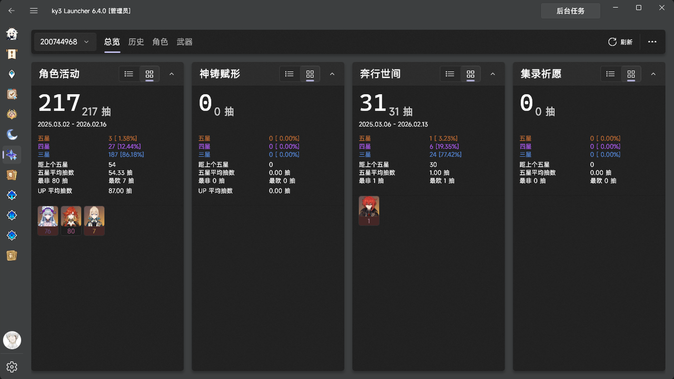Click the 刷新 refresh button

[x=620, y=42]
